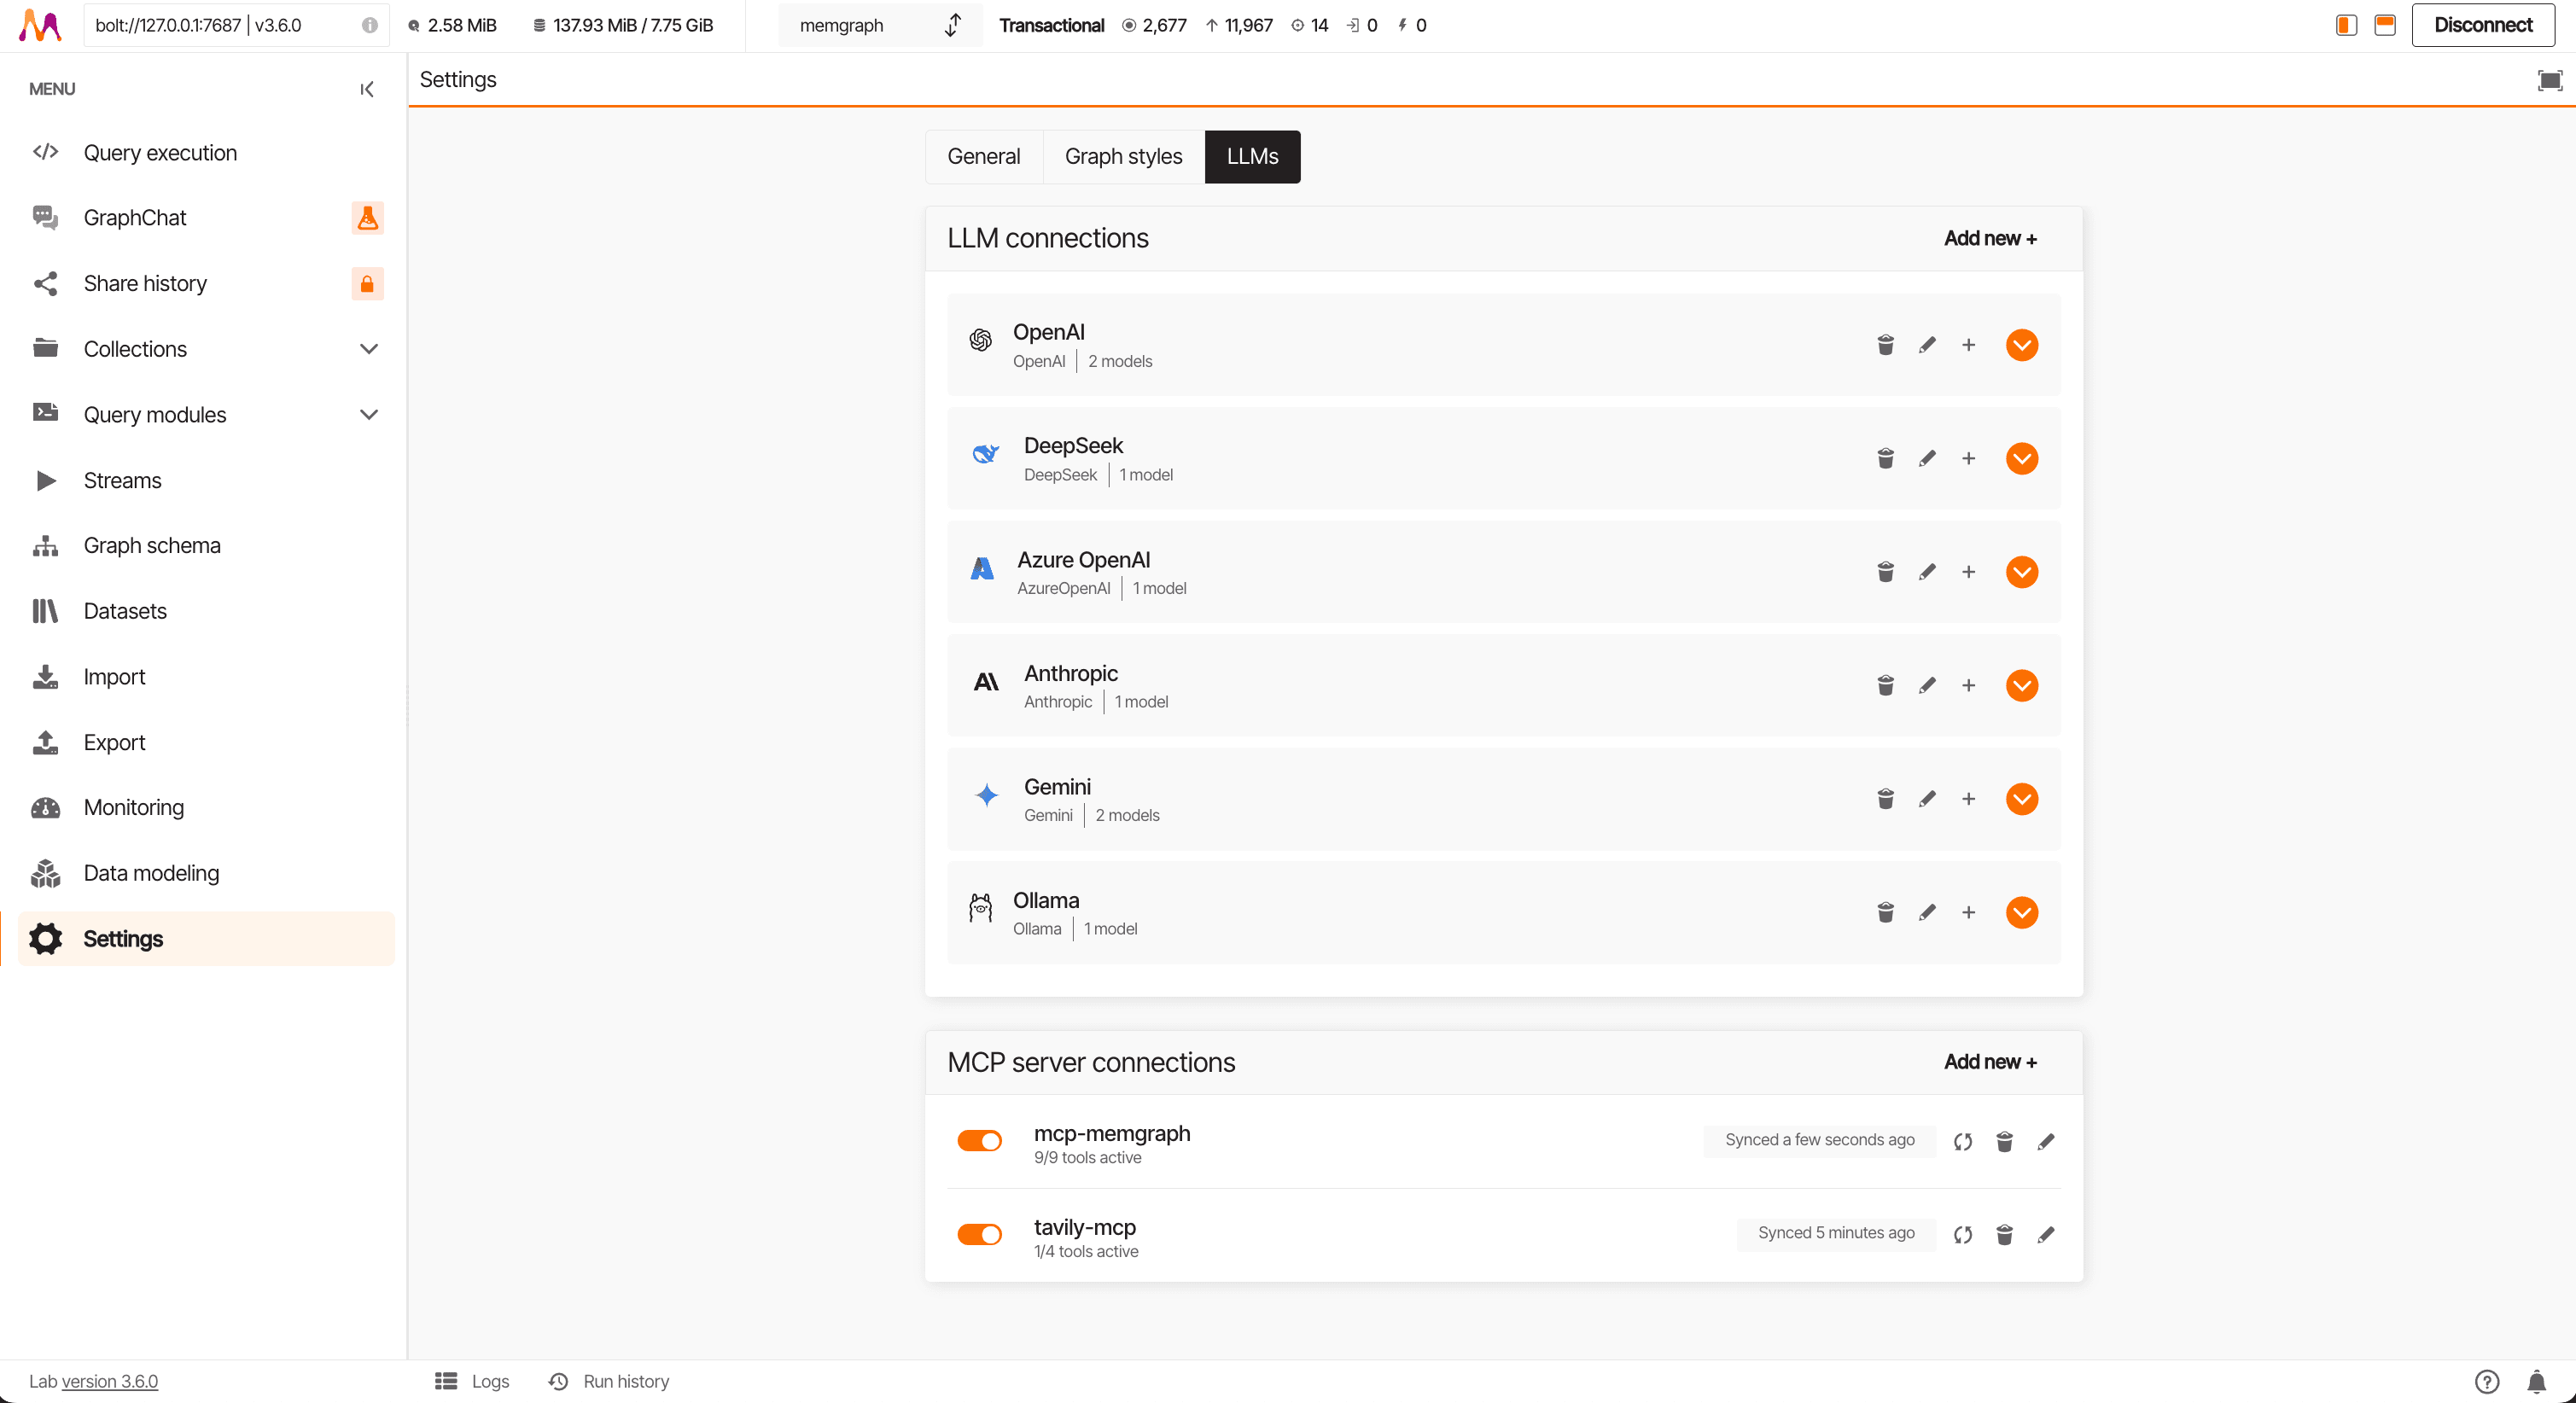Delete the OpenAI connection with trash icon
Image resolution: width=2576 pixels, height=1403 pixels.
tap(1885, 345)
